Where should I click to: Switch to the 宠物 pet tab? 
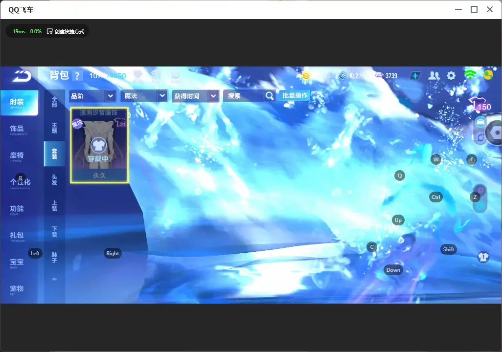pyautogui.click(x=17, y=289)
